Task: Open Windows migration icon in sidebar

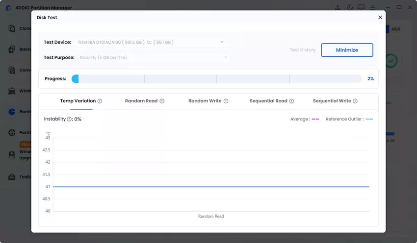Action: click(x=12, y=91)
